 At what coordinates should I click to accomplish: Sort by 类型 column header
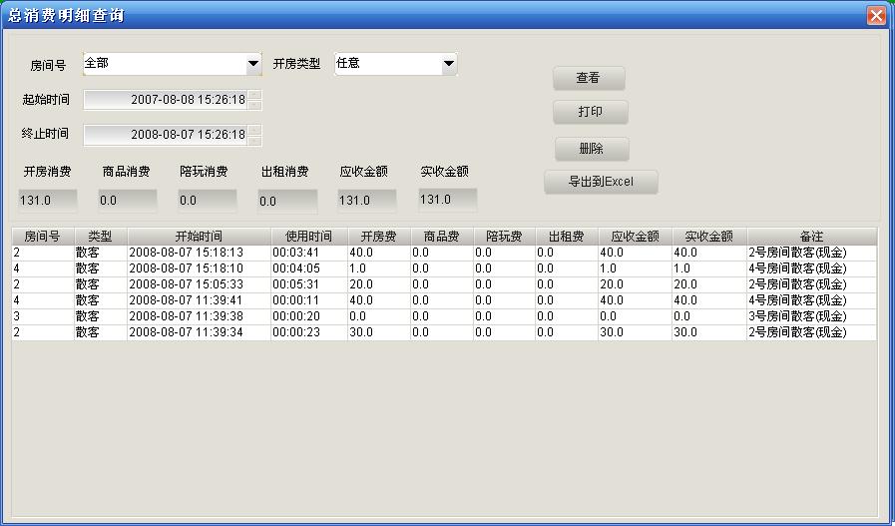tap(101, 237)
